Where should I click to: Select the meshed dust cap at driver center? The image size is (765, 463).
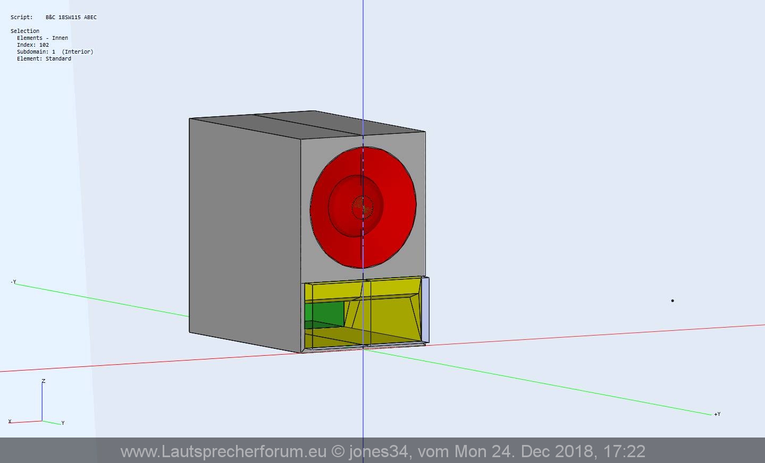363,208
